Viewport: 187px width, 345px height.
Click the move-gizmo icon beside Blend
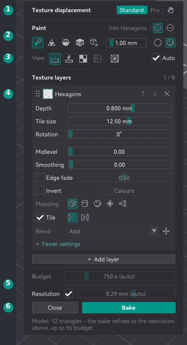[166, 231]
